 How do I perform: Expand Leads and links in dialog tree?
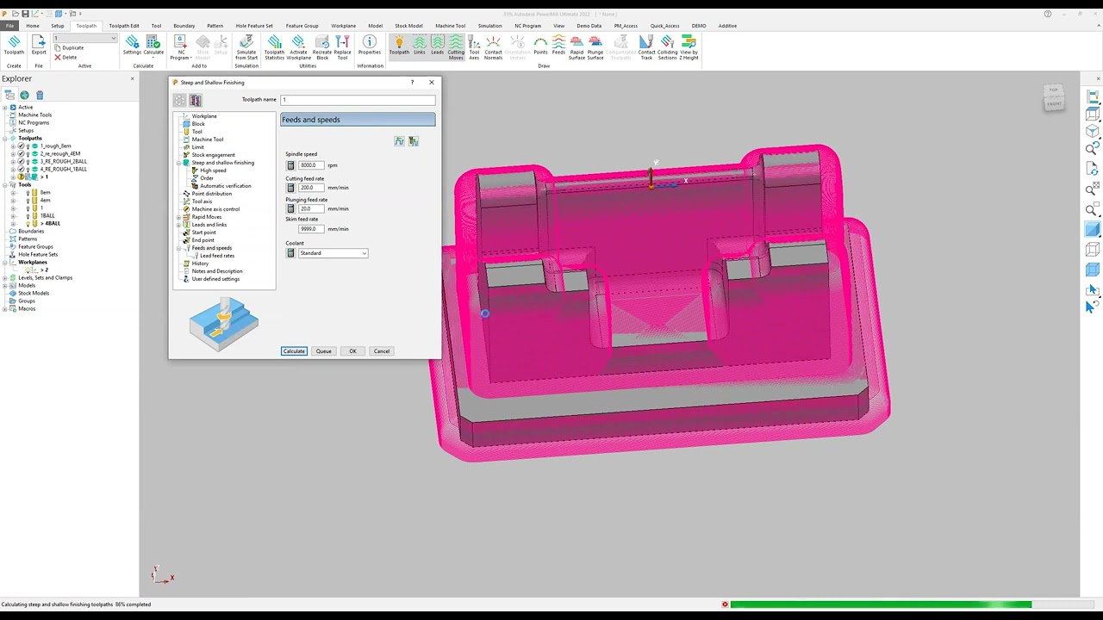tap(178, 225)
